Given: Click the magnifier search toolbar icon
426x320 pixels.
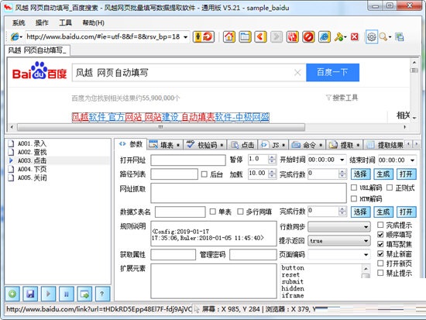Looking at the screenshot, I should pyautogui.click(x=383, y=36).
